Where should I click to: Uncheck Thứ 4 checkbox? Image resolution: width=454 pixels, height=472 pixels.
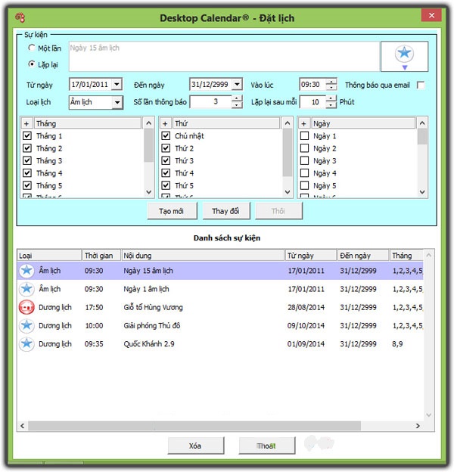point(166,172)
